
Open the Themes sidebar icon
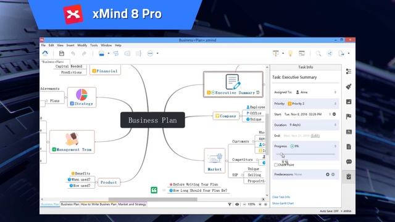tap(349, 131)
